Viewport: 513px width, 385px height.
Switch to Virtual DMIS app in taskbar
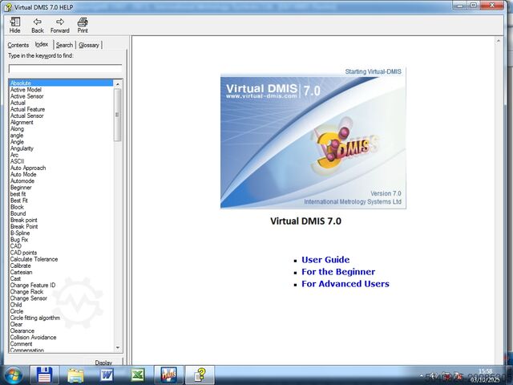click(x=168, y=375)
